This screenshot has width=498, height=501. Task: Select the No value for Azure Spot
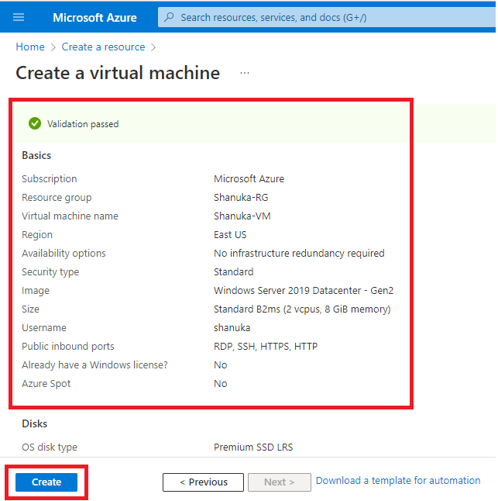coord(221,384)
